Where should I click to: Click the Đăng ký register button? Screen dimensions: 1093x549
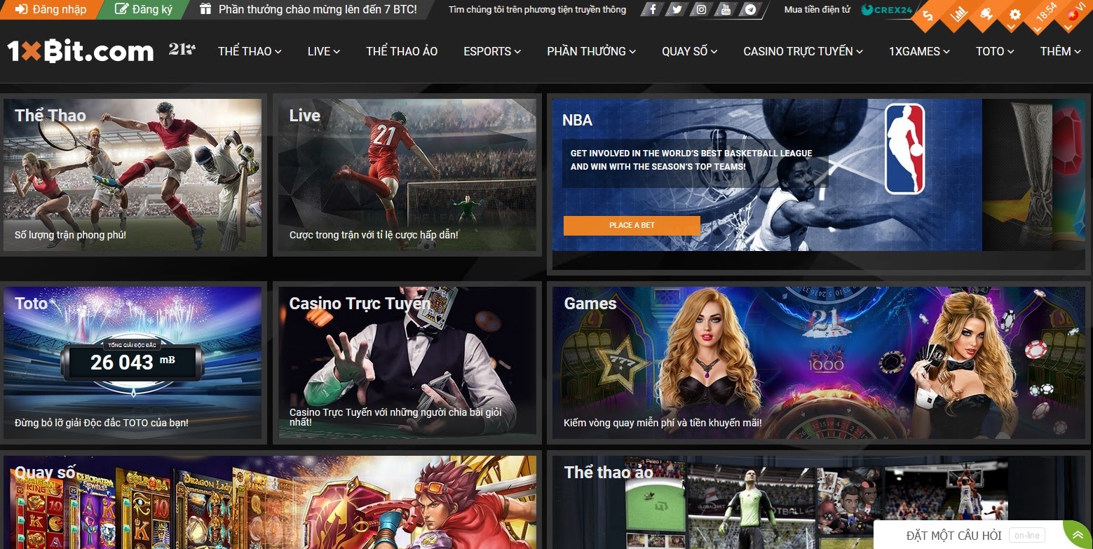pyautogui.click(x=143, y=10)
